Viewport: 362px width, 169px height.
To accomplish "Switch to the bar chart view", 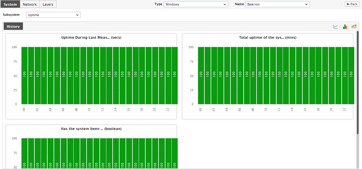I will [x=345, y=26].
